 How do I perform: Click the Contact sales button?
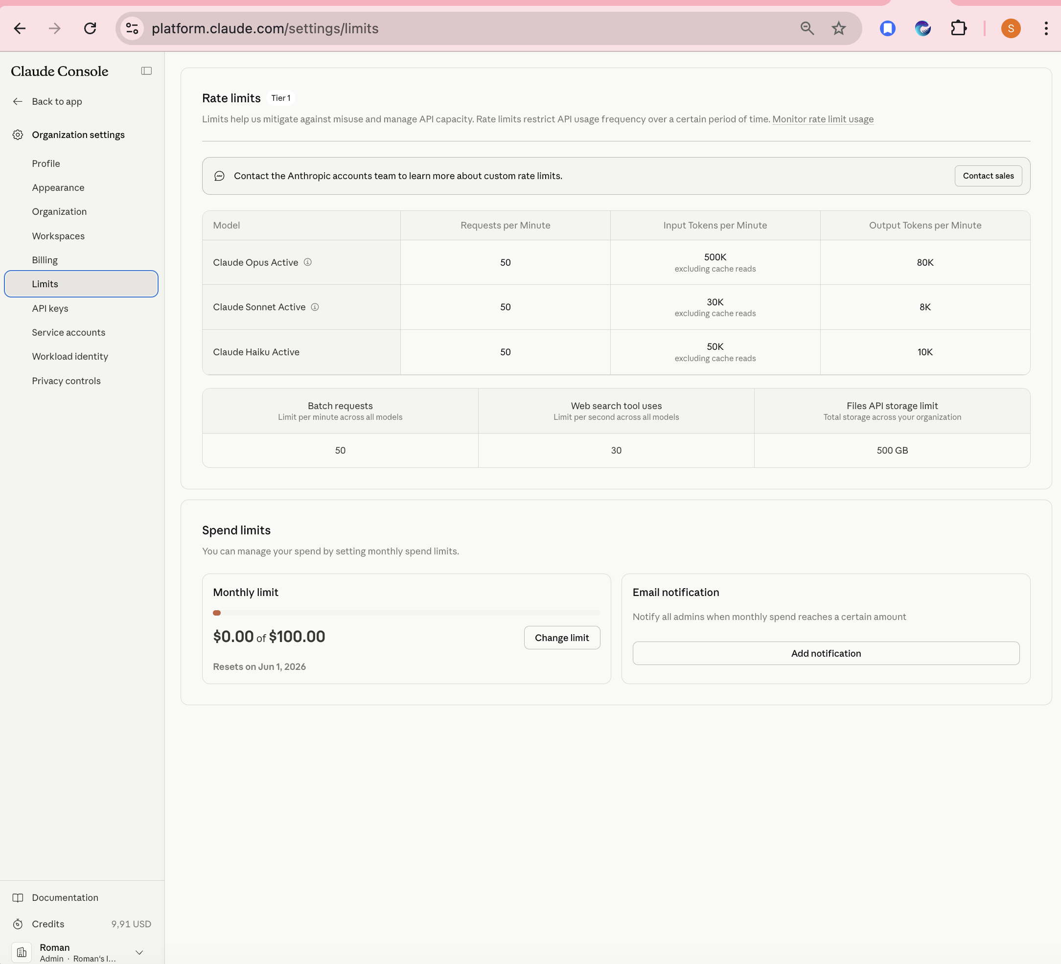[988, 176]
